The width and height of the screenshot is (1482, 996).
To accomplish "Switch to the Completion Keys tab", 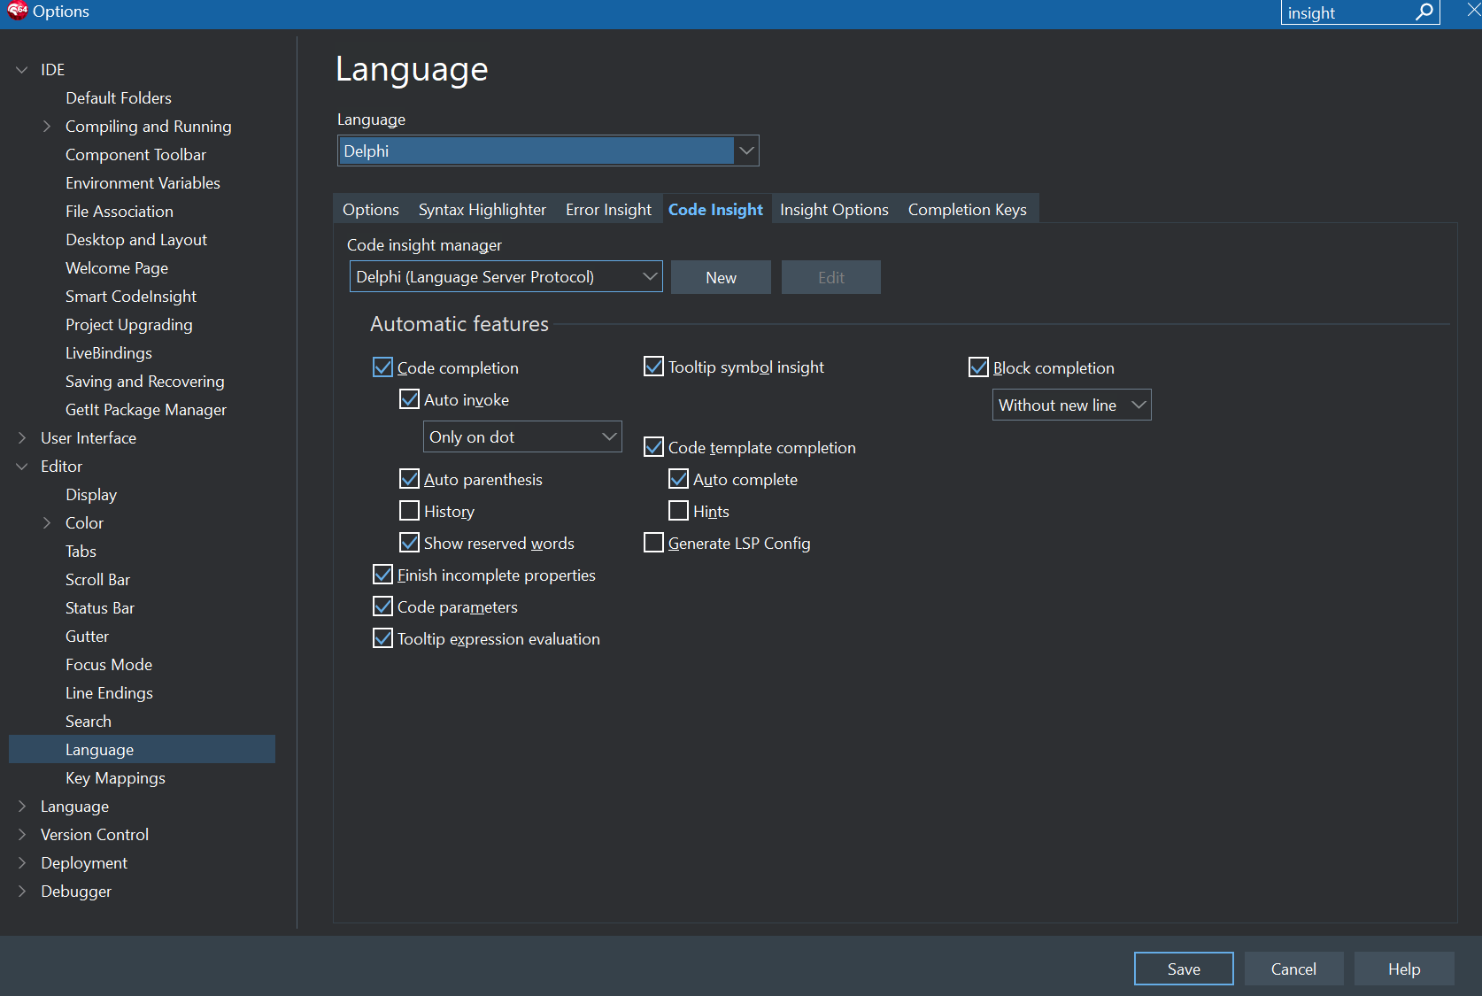I will pyautogui.click(x=968, y=210).
